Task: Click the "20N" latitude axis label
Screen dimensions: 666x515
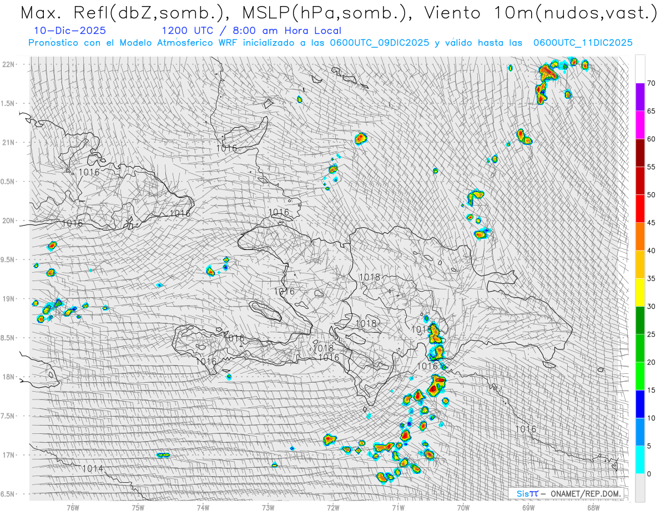Action: pos(9,221)
